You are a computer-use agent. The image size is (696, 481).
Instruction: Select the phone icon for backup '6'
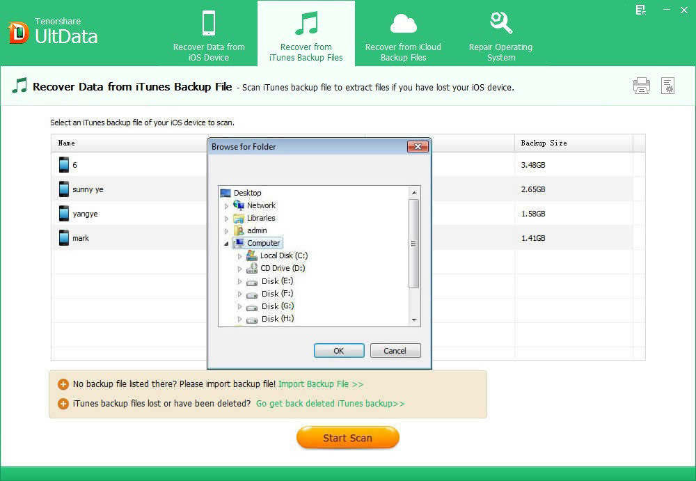64,165
